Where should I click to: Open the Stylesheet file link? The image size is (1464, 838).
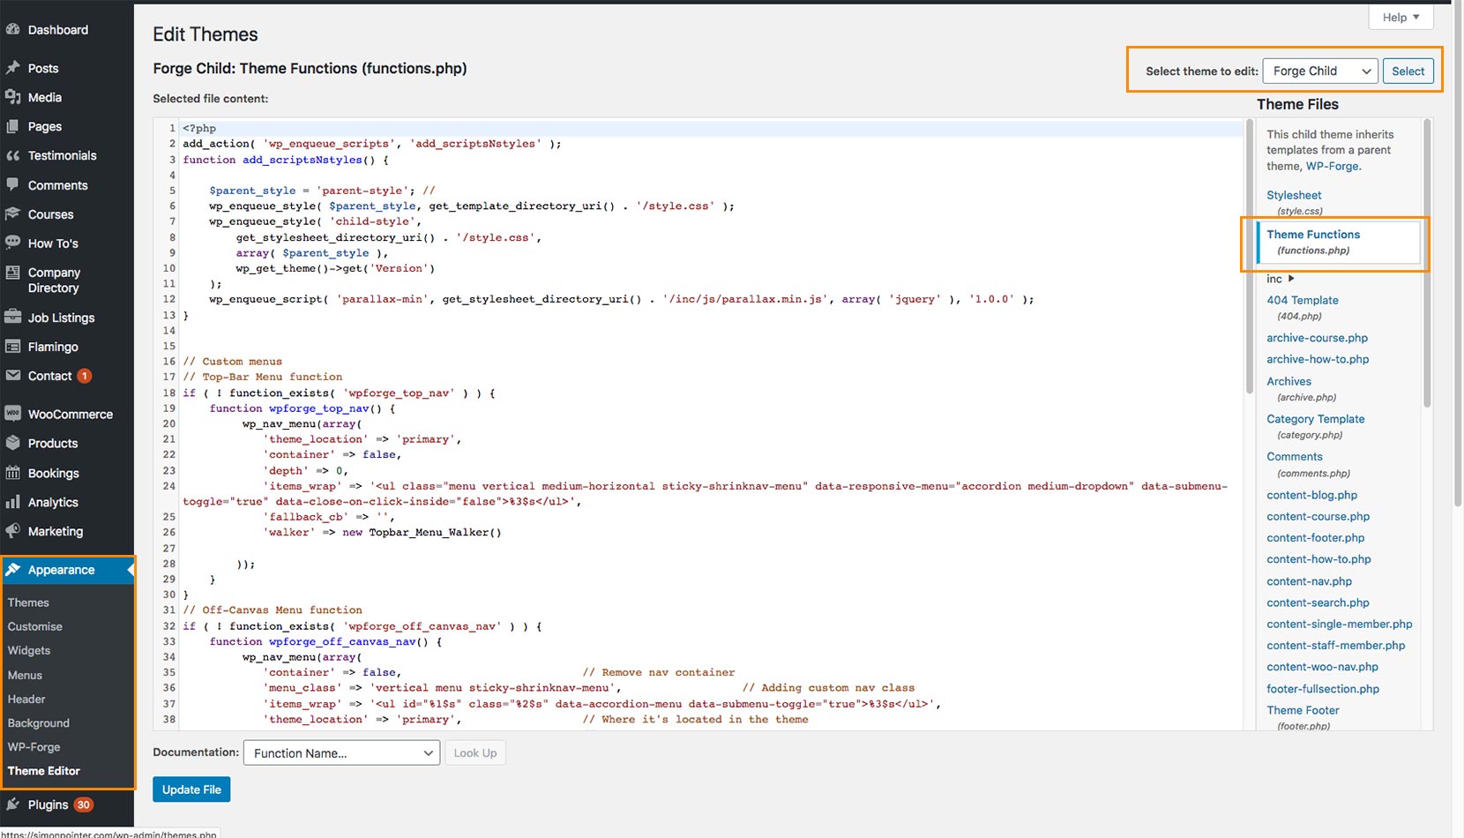[1294, 195]
